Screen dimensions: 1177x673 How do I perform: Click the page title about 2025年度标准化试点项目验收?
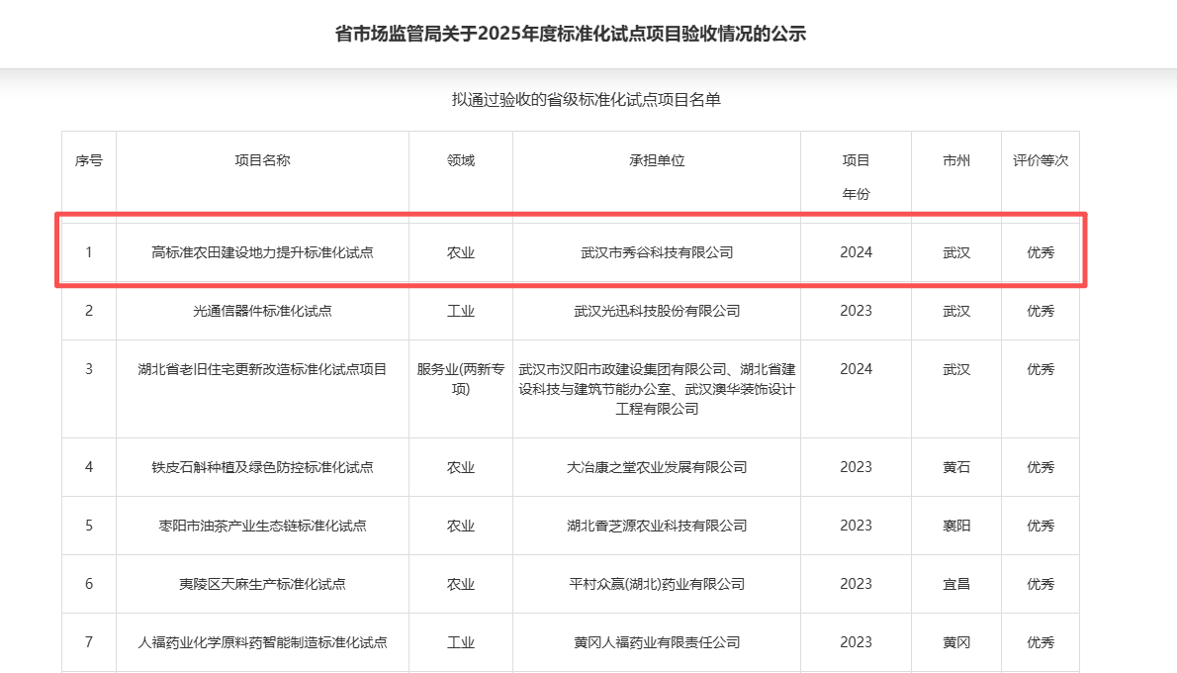click(571, 35)
